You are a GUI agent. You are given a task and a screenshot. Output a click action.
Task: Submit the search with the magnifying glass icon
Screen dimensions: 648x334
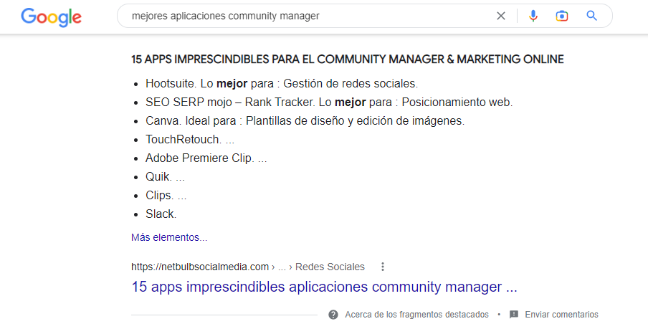point(592,16)
